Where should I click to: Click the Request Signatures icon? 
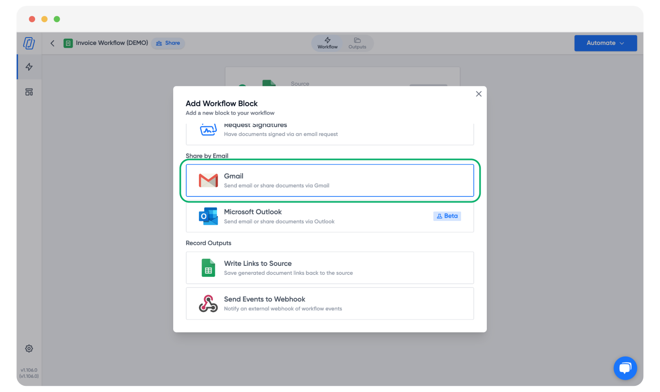click(208, 130)
